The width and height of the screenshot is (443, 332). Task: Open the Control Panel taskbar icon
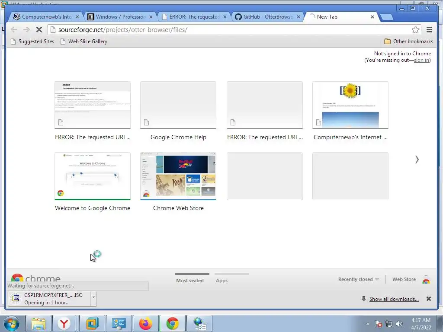[x=119, y=323]
